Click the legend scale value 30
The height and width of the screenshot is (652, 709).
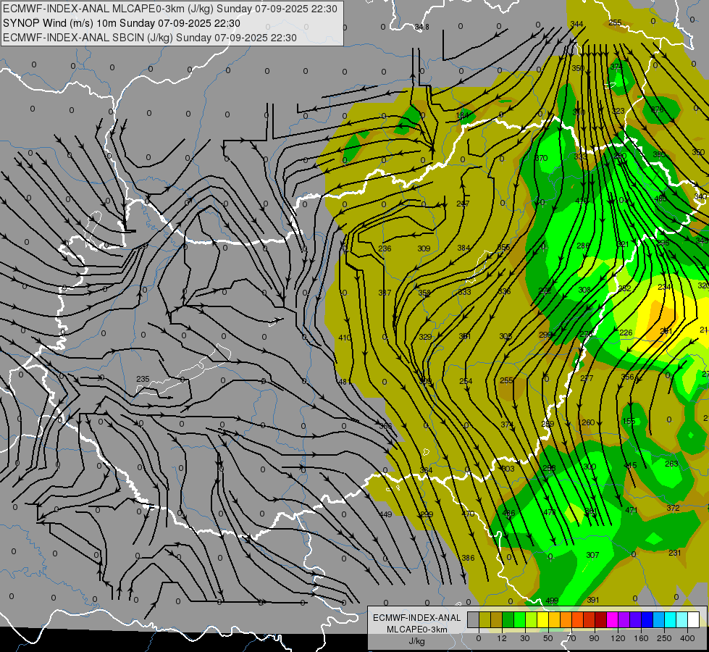(x=524, y=638)
